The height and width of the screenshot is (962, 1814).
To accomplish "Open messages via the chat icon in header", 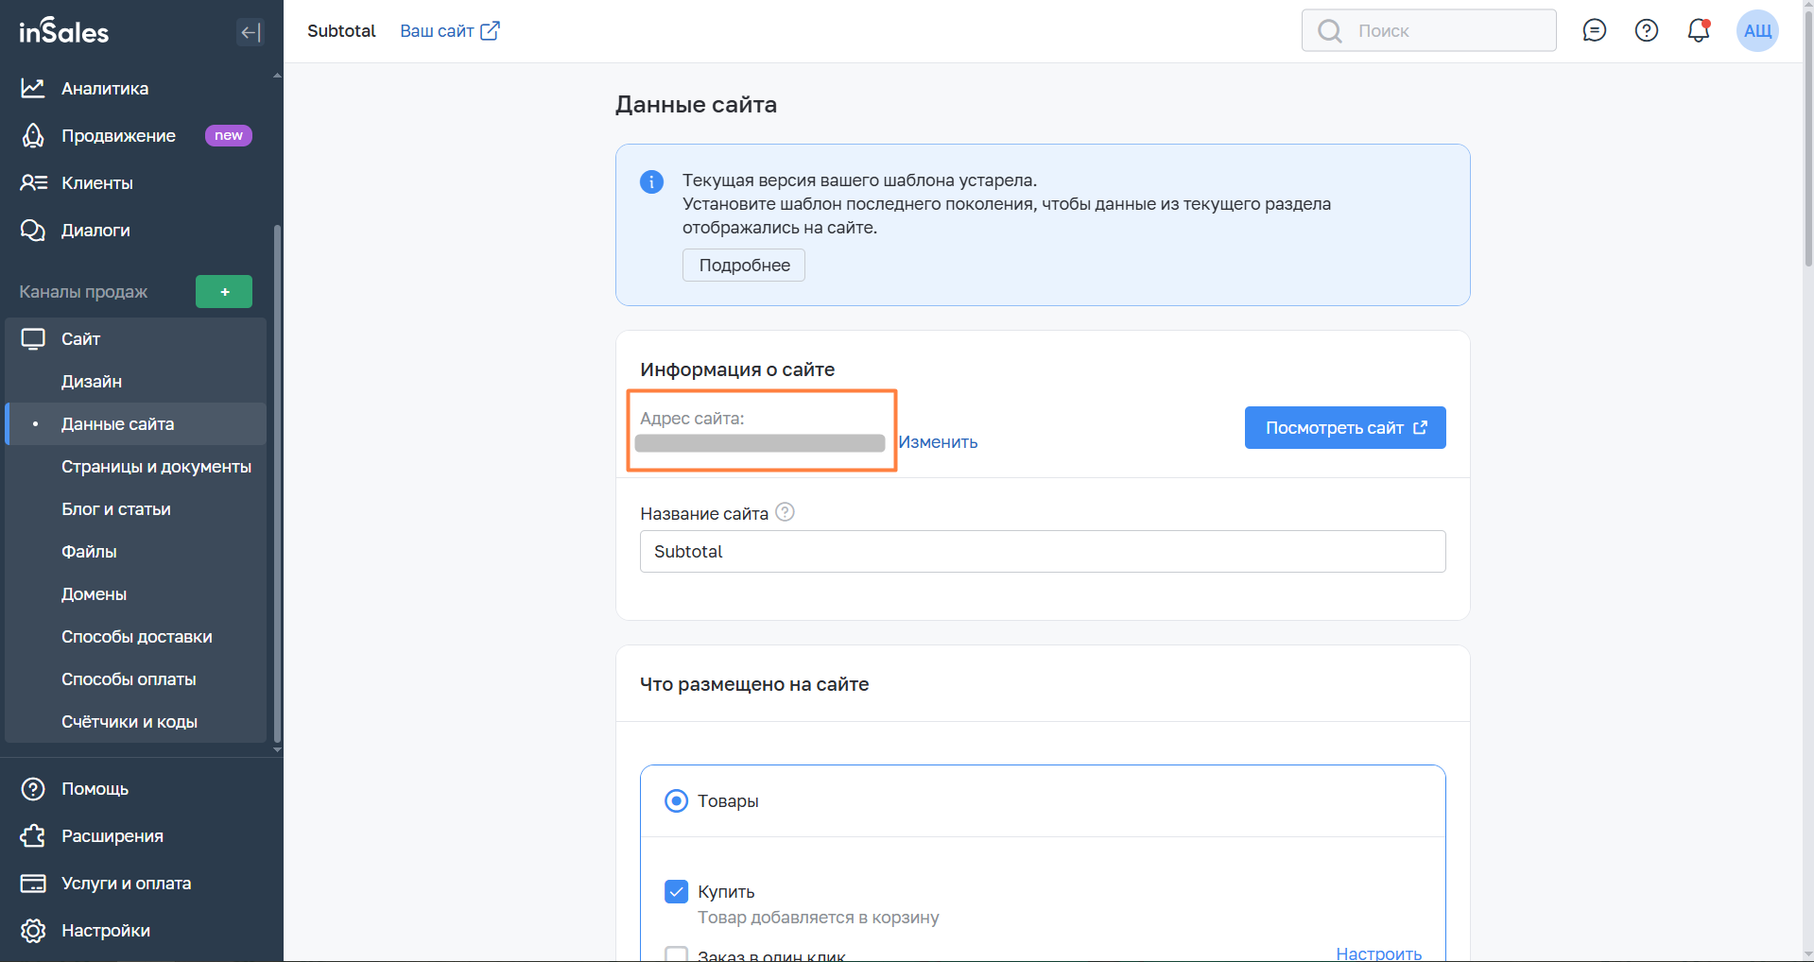I will 1595,31.
